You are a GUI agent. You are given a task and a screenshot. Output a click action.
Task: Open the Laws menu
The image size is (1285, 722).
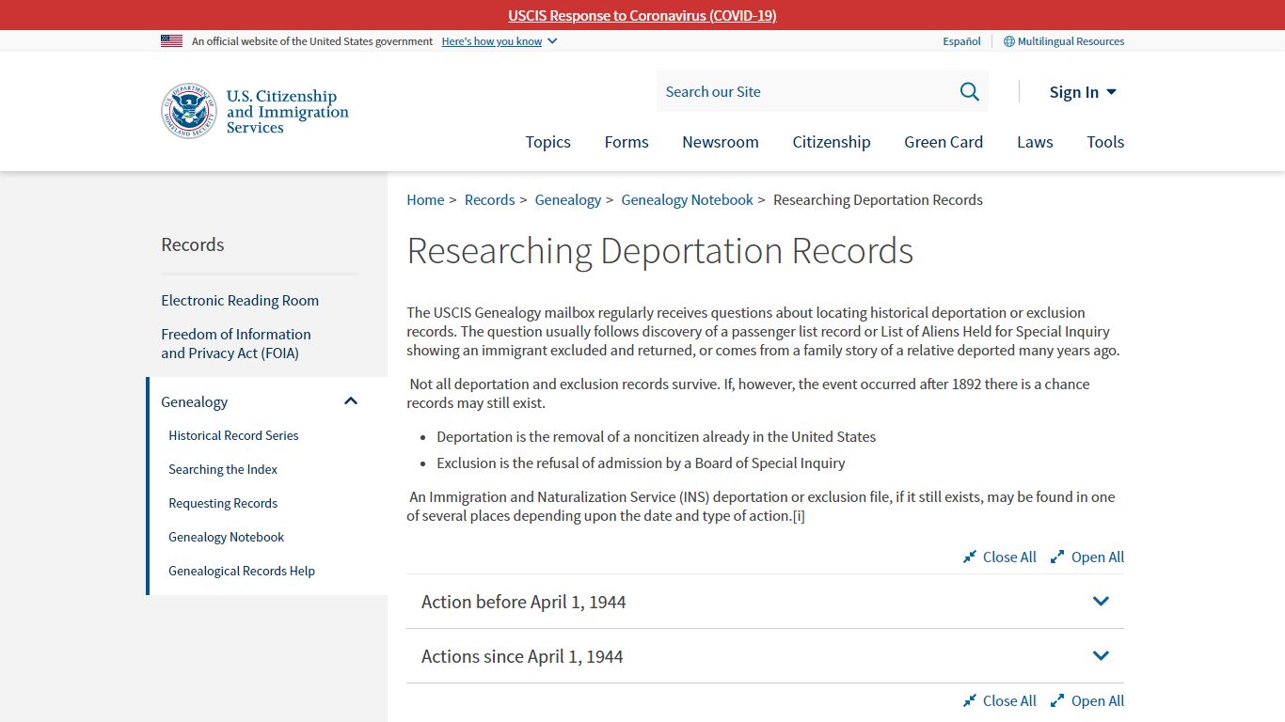tap(1035, 142)
